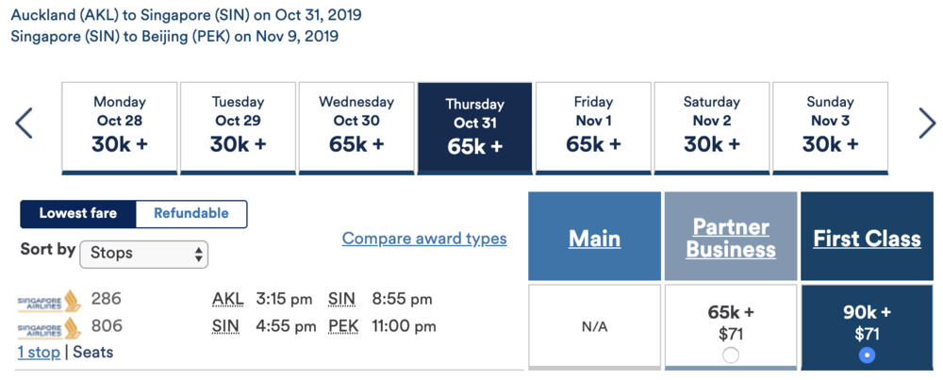This screenshot has height=380, width=943.
Task: Open Compare award types link
Action: [424, 239]
